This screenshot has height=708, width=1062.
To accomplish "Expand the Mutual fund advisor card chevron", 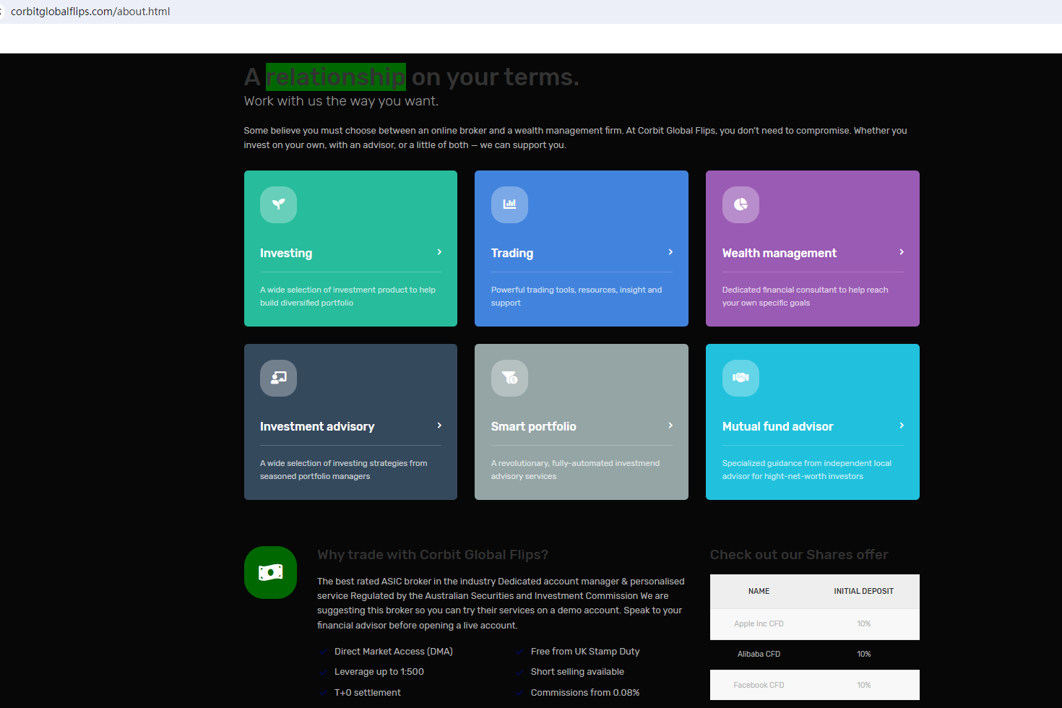I will pos(902,426).
